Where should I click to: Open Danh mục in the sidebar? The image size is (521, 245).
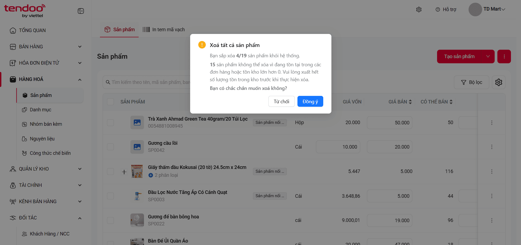tap(40, 110)
